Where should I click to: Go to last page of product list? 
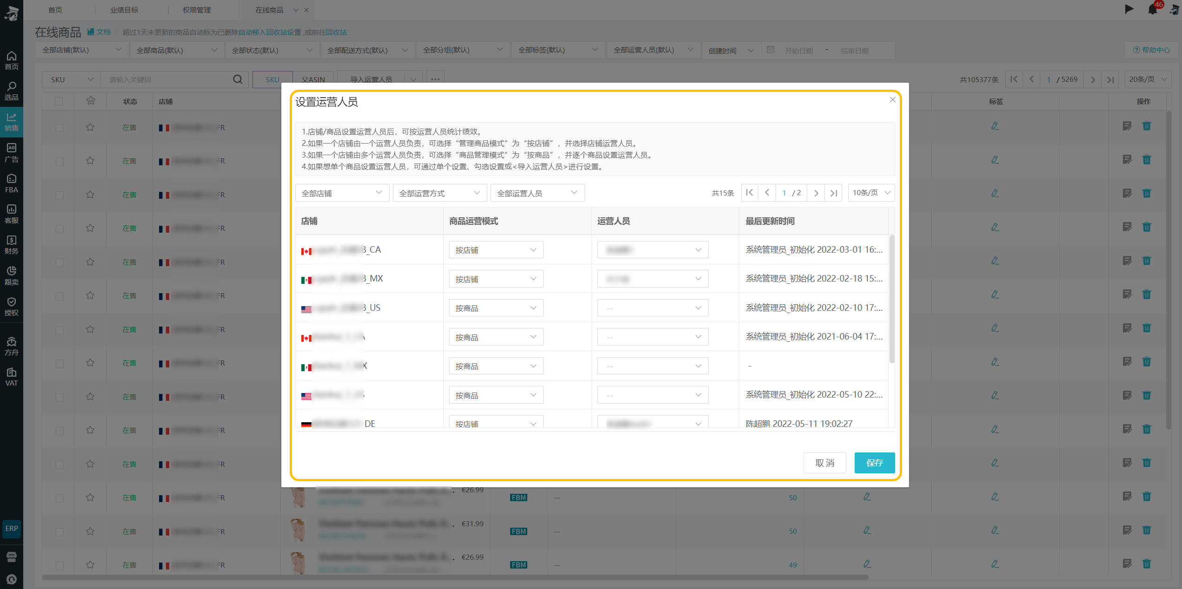[1110, 79]
